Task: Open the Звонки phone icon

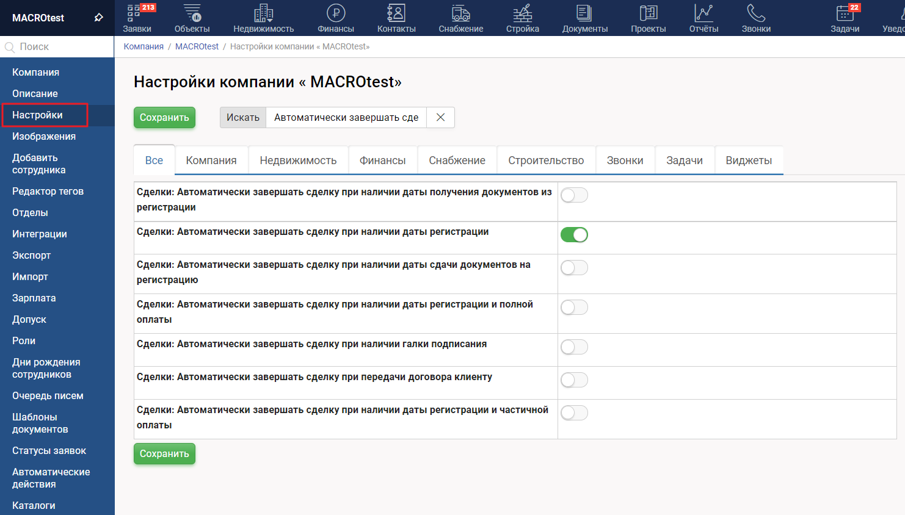Action: click(756, 13)
